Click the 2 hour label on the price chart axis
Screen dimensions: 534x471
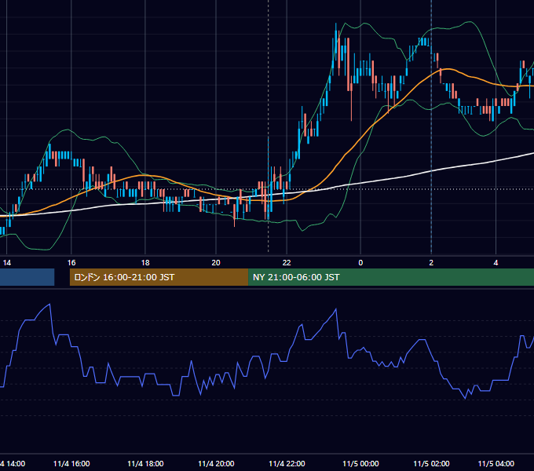click(431, 263)
